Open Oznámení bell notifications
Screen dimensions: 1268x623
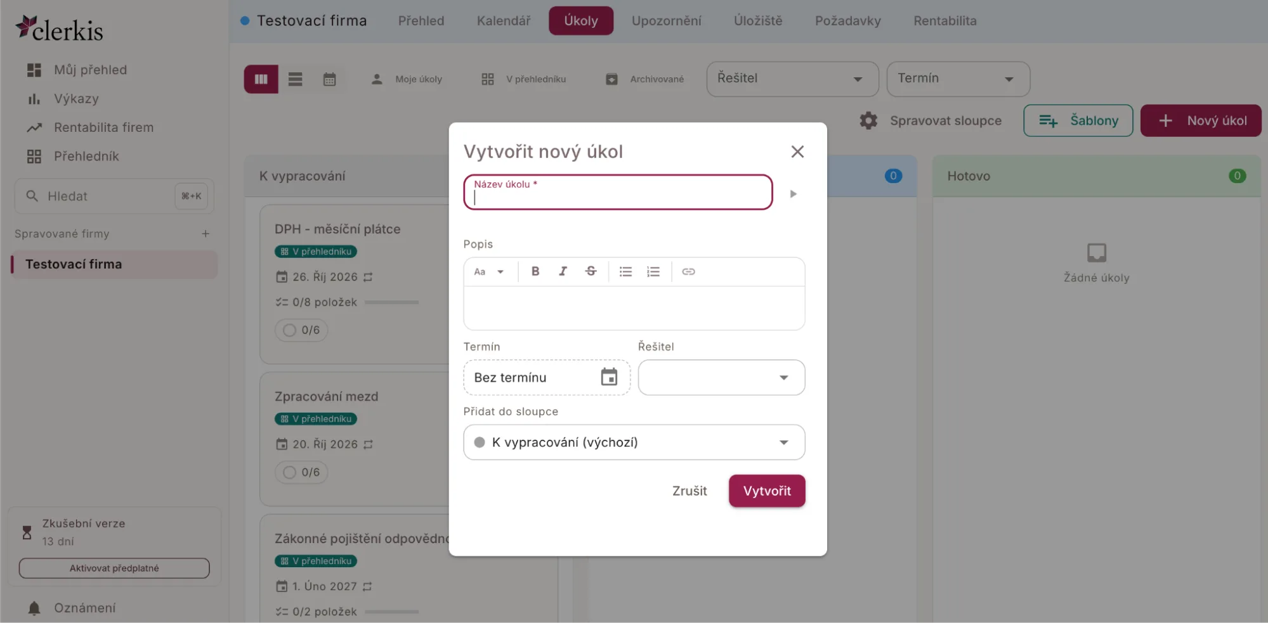click(x=34, y=608)
